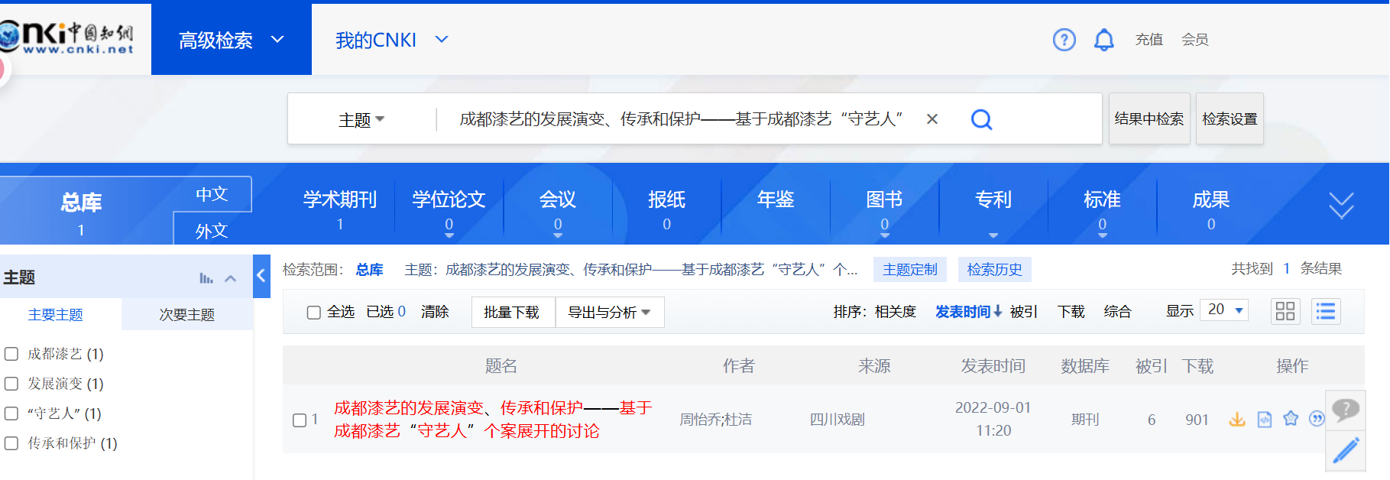Open the 主题 search field dropdown

(x=361, y=120)
